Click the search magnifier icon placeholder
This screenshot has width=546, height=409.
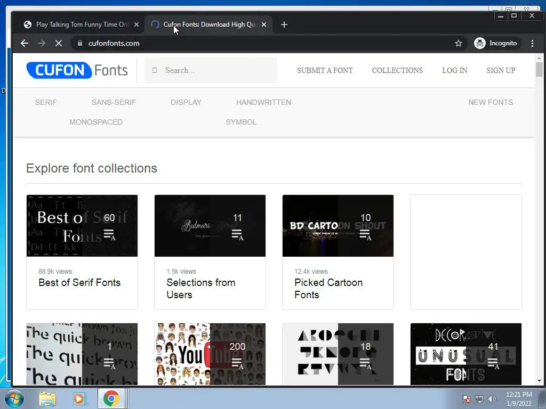click(155, 70)
